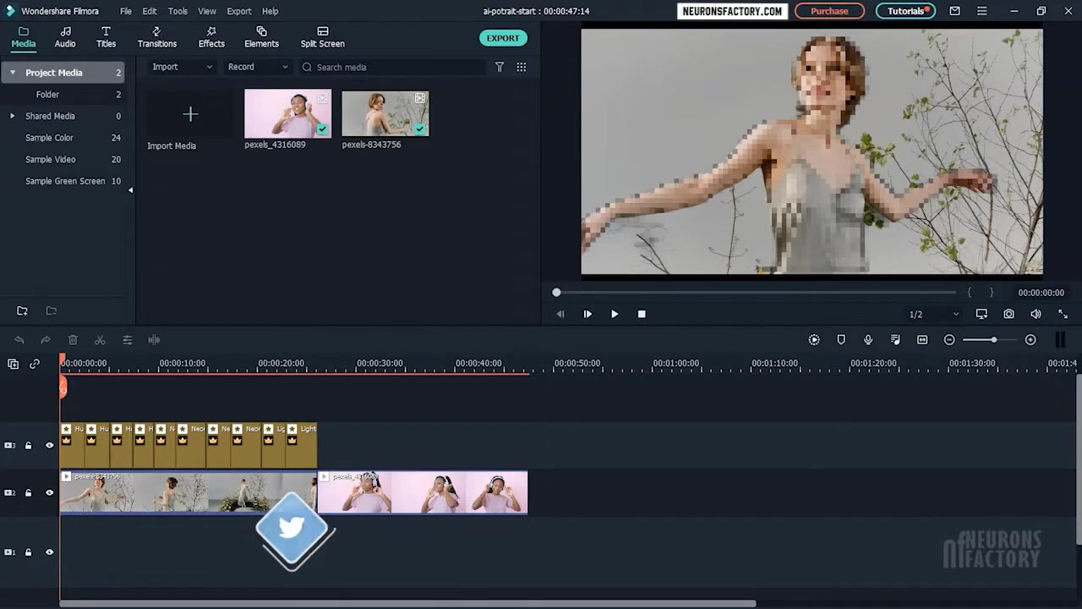1082x609 pixels.
Task: Click the audio waveform icon in toolbar
Action: coord(154,340)
